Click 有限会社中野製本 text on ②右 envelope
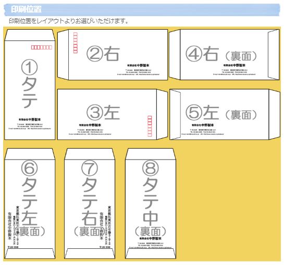This screenshot has width=284, height=265. (x=138, y=65)
